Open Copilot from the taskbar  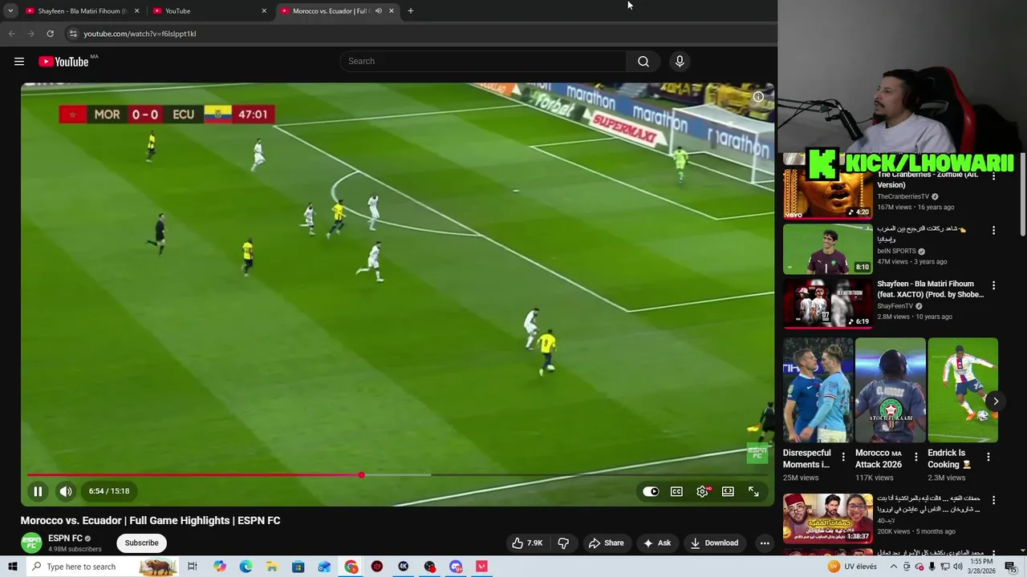point(219,567)
